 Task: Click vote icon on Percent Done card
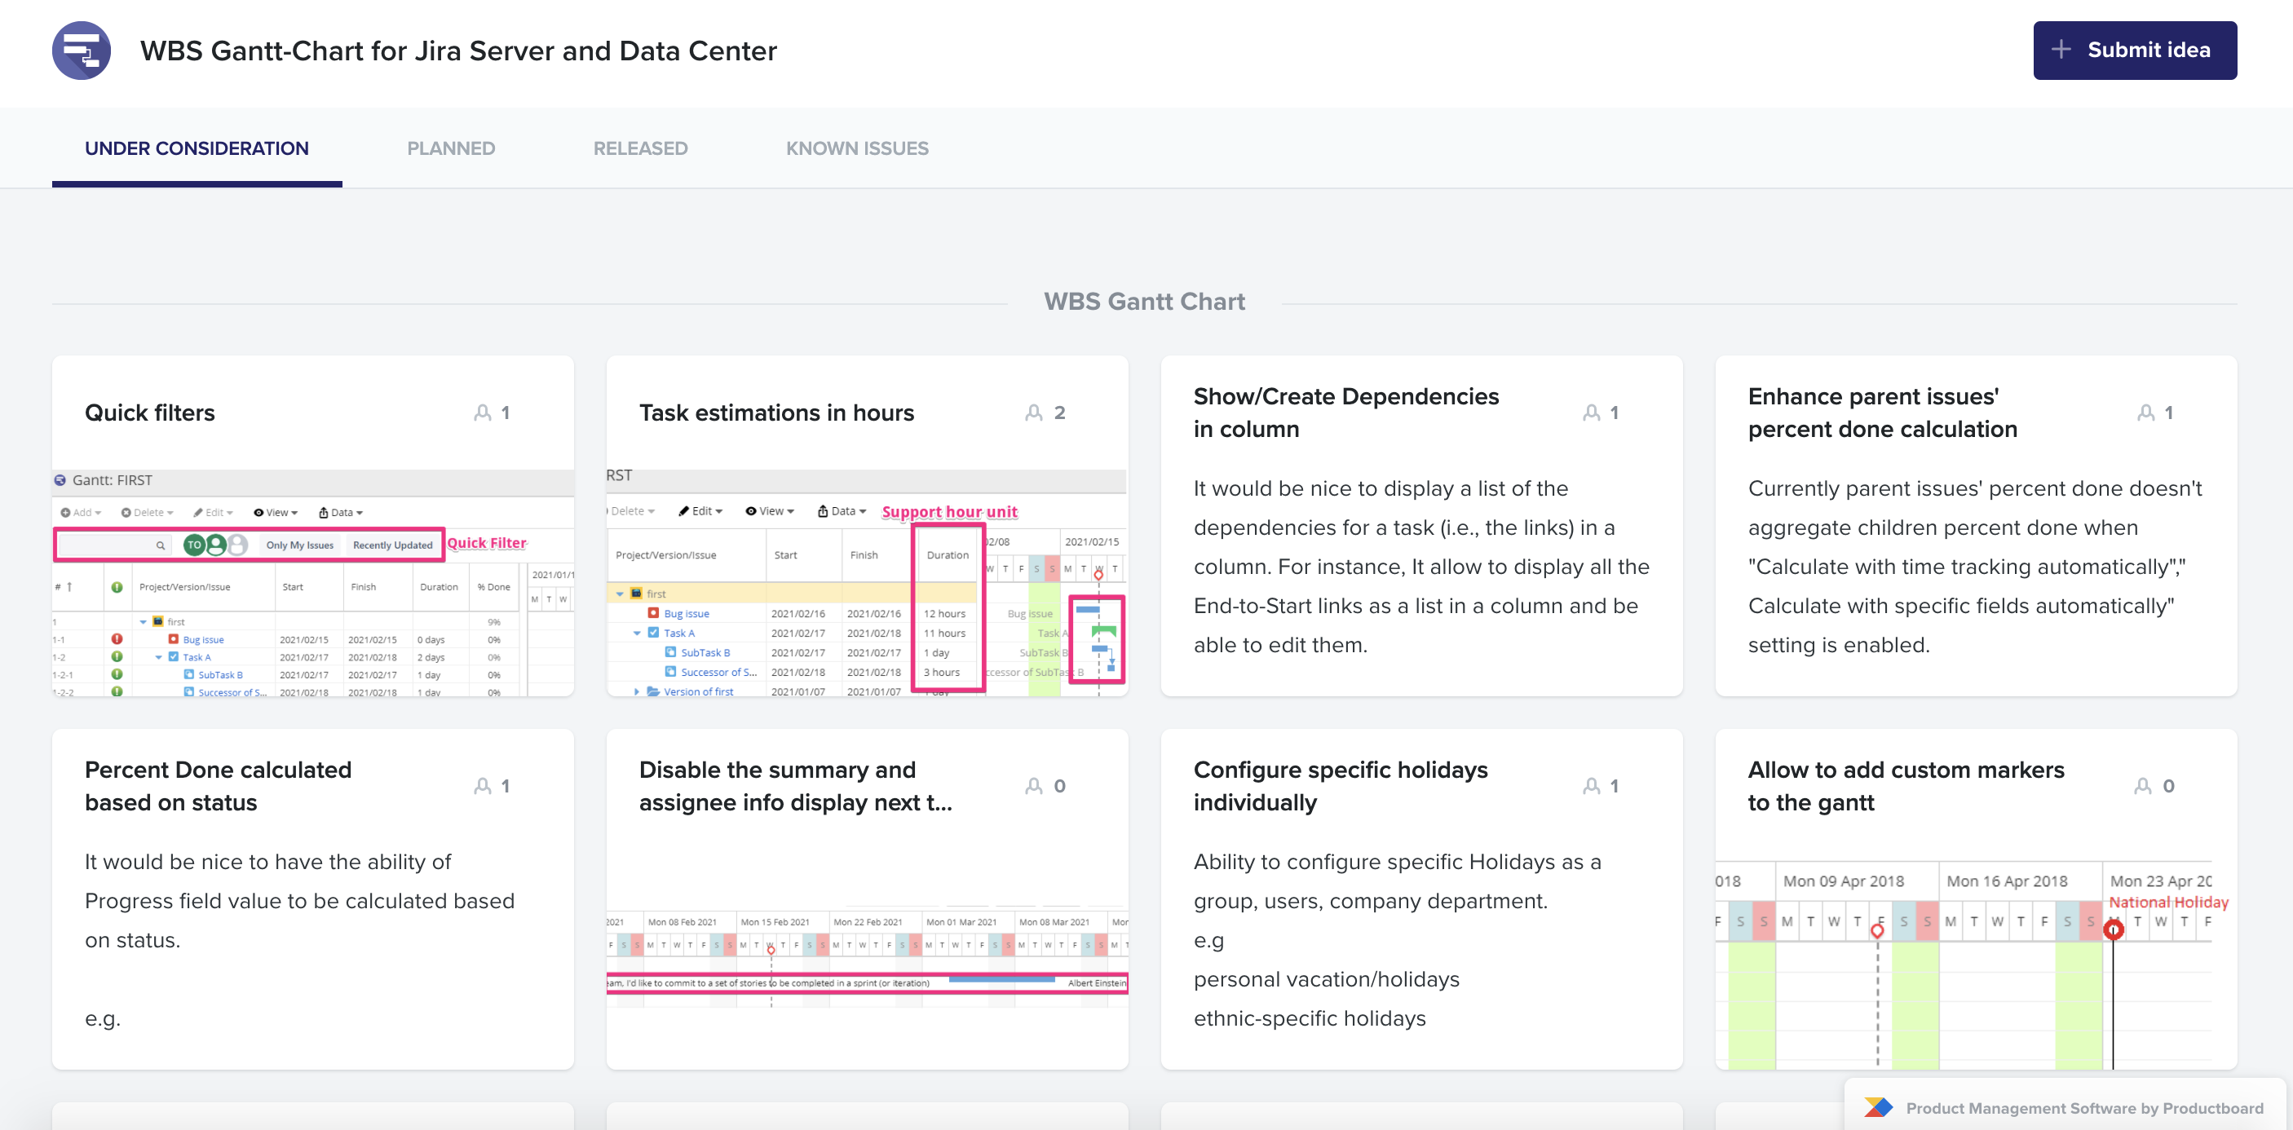(483, 787)
